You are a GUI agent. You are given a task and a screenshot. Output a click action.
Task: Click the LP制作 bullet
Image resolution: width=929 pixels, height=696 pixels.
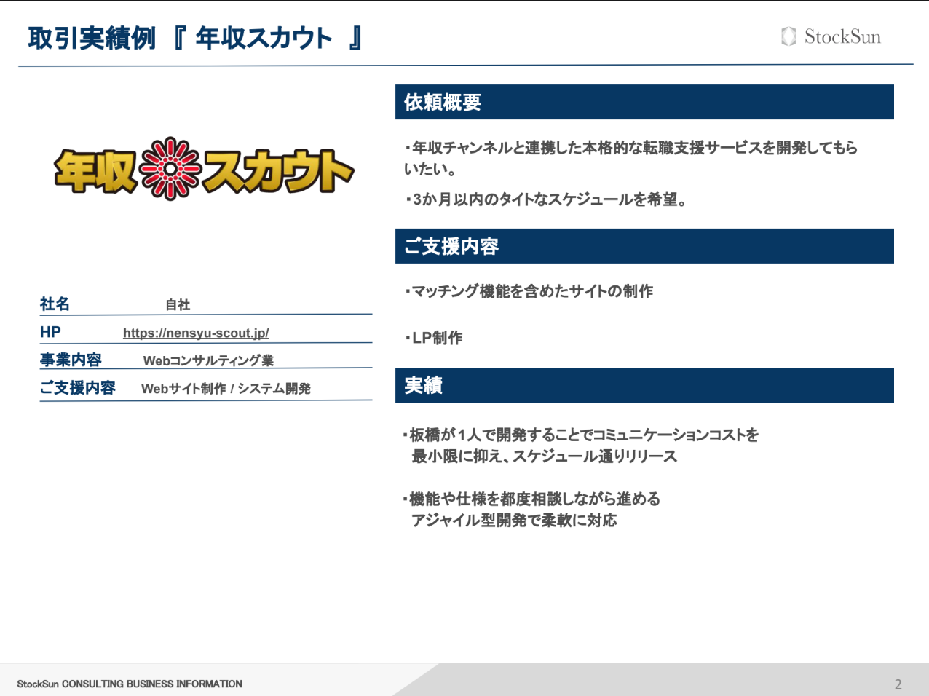(x=434, y=338)
